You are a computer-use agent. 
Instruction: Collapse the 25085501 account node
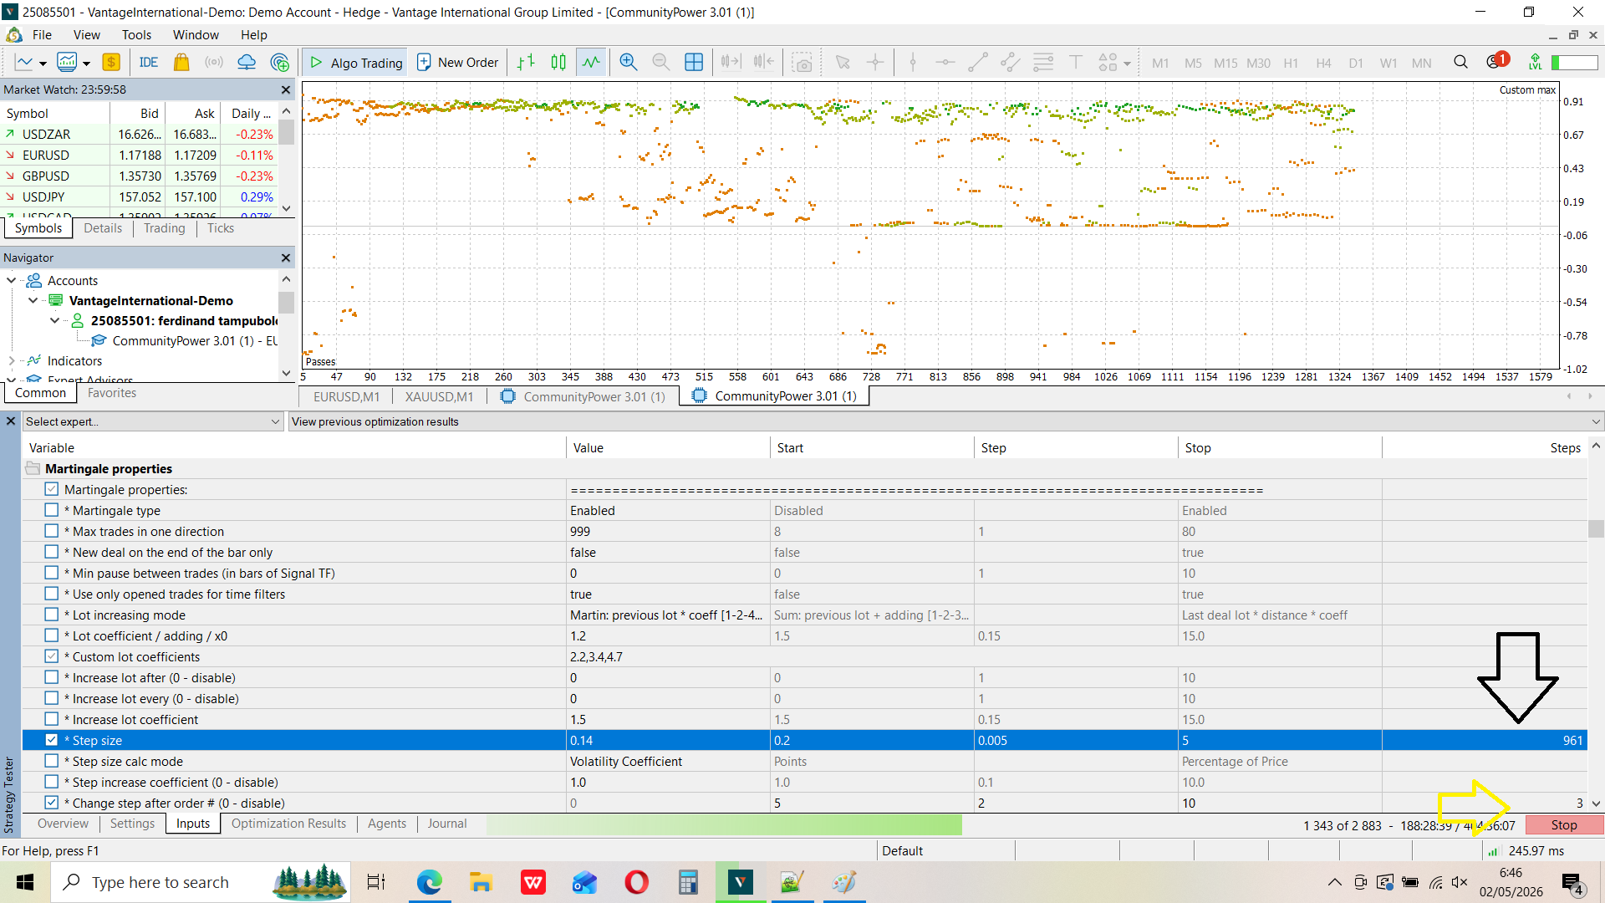coord(54,321)
